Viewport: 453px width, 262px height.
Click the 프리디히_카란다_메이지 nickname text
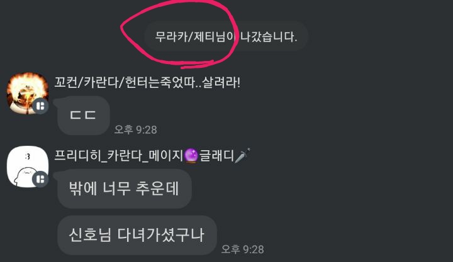pos(119,156)
